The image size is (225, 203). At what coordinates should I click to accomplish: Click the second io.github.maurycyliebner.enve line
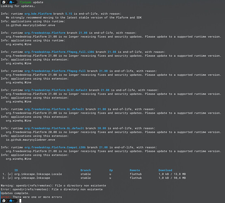click(30, 140)
